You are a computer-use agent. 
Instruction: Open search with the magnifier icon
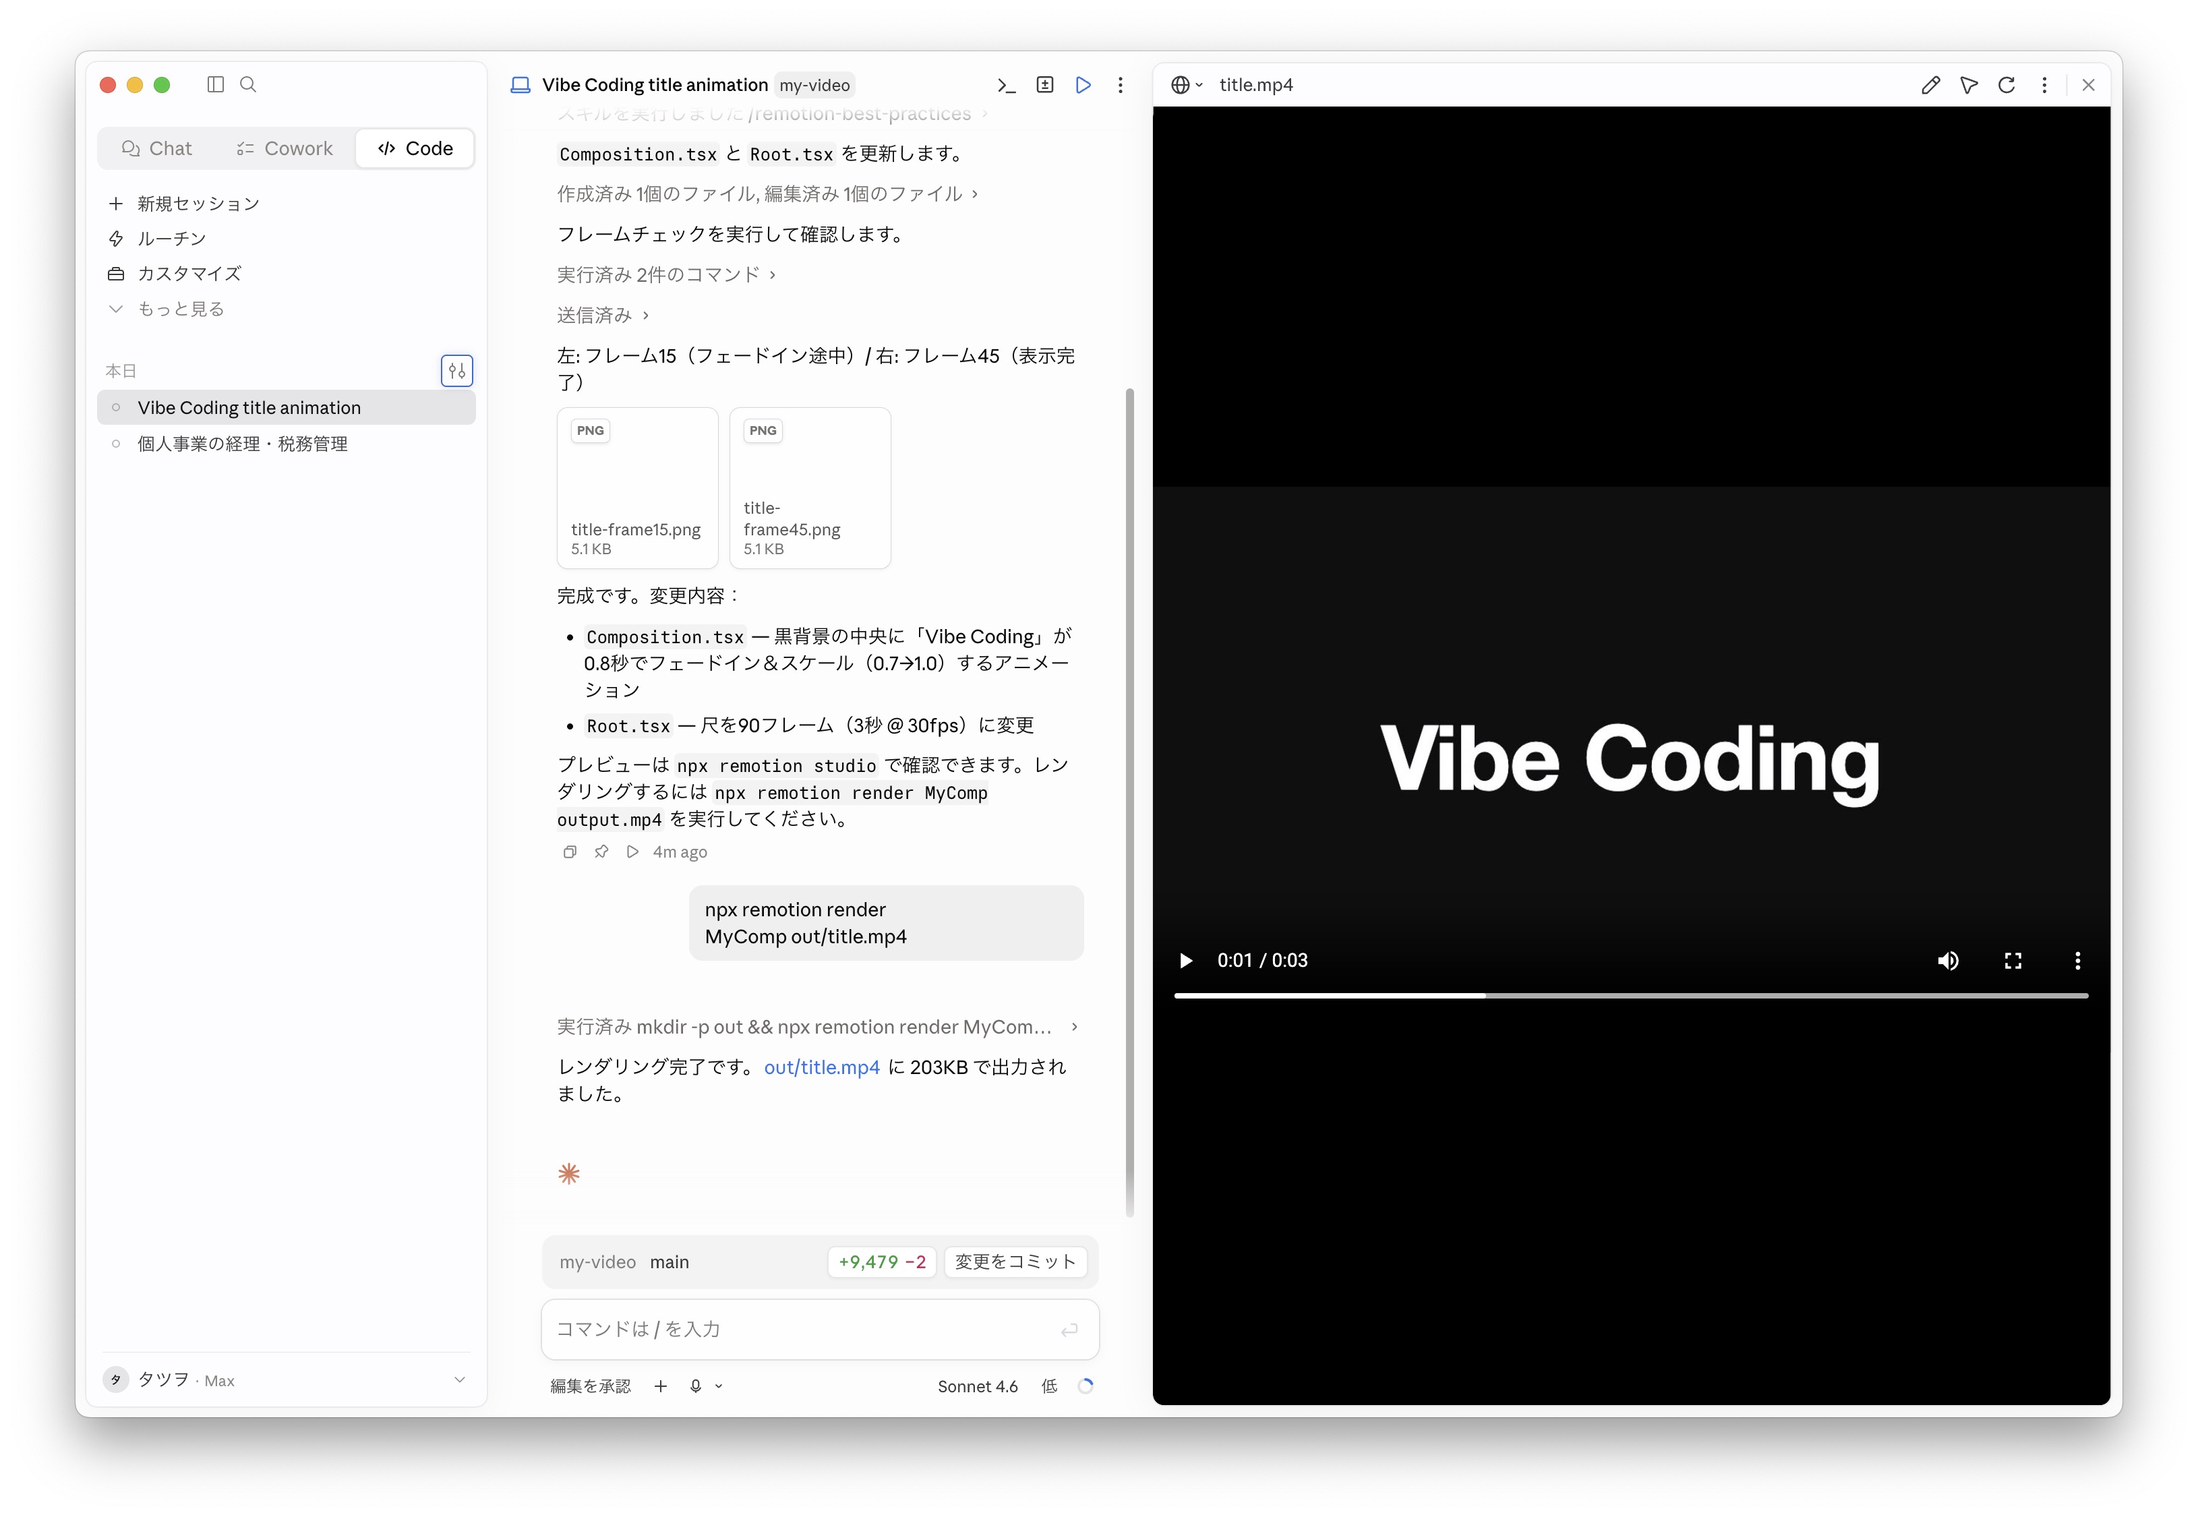248,84
